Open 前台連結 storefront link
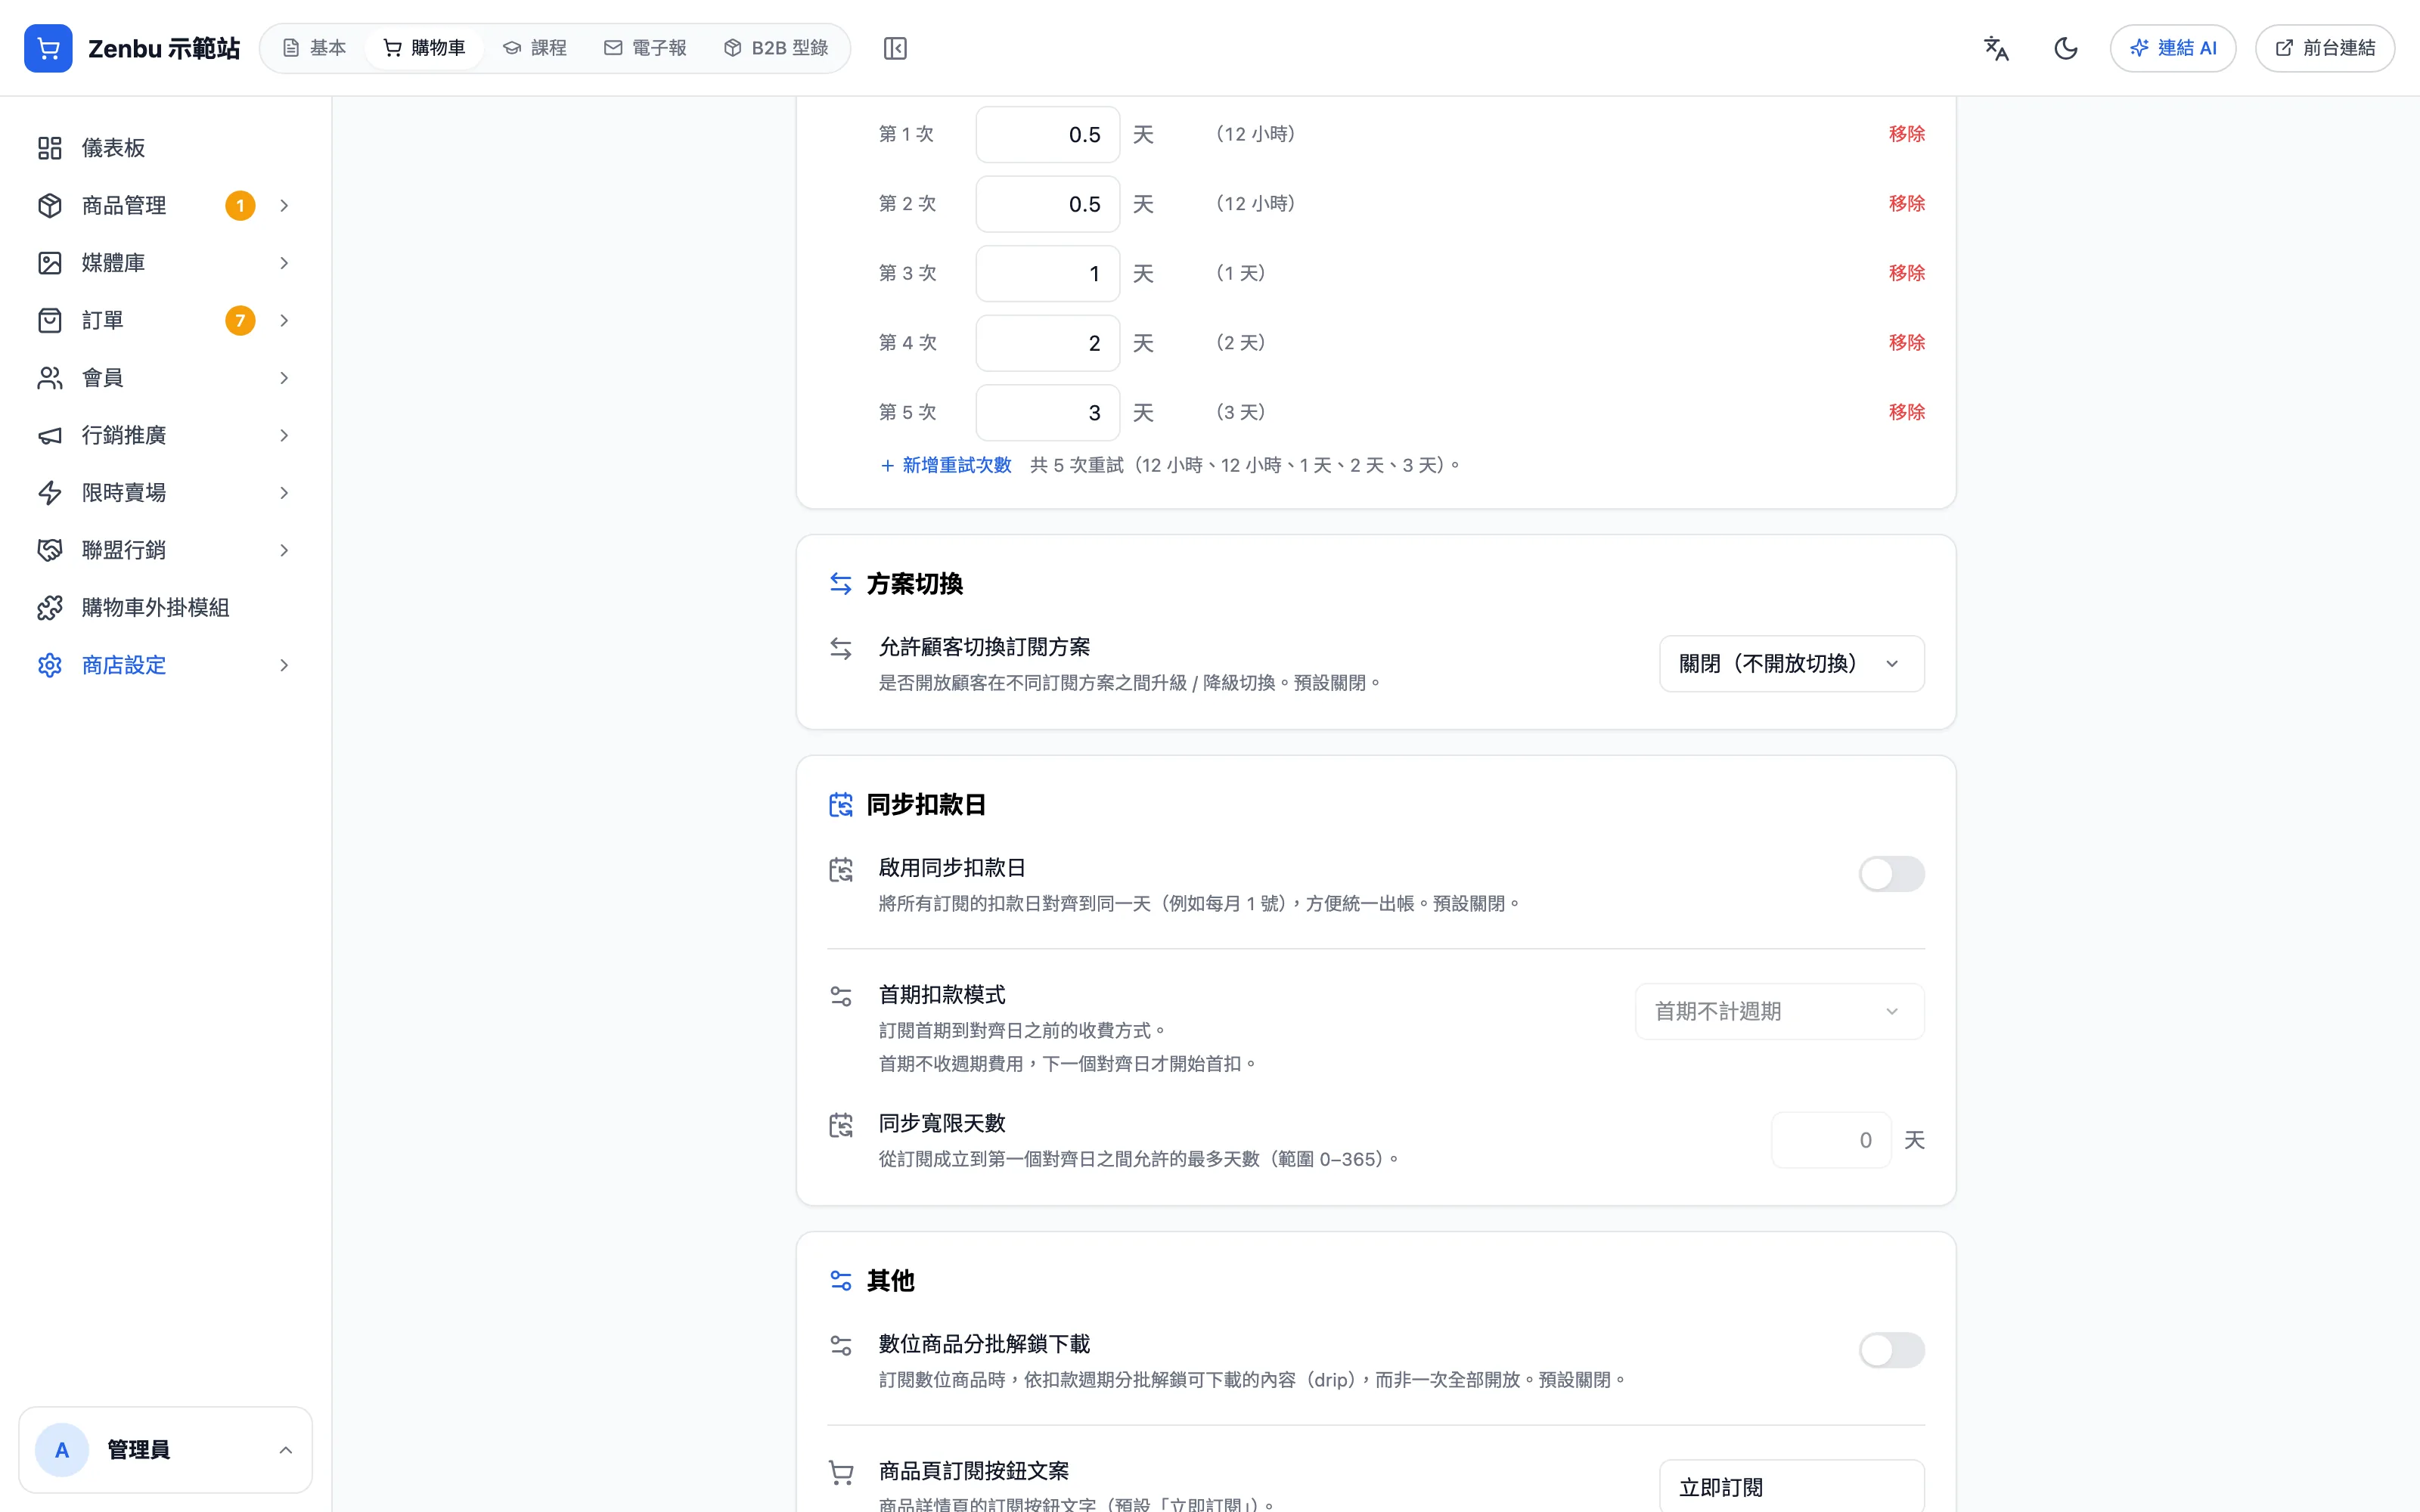The image size is (2420, 1512). 2325,48
